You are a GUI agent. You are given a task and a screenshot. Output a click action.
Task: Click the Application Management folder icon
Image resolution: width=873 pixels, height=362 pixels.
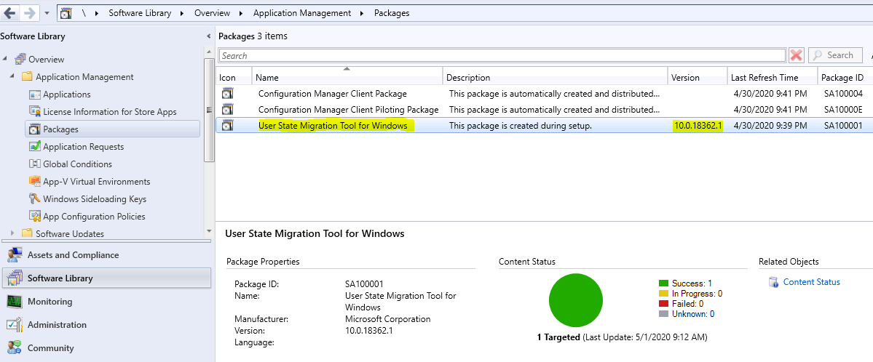[x=27, y=77]
